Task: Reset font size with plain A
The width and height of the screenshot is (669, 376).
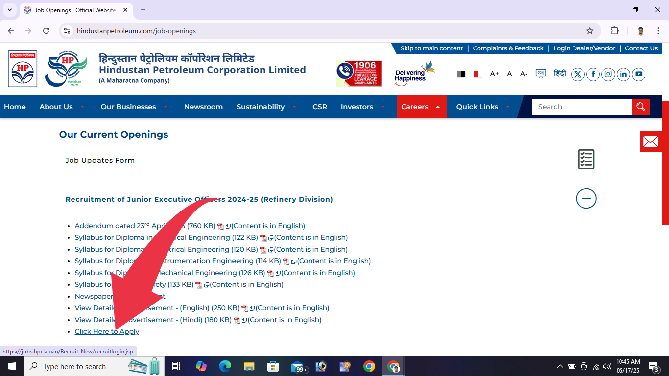Action: (509, 74)
